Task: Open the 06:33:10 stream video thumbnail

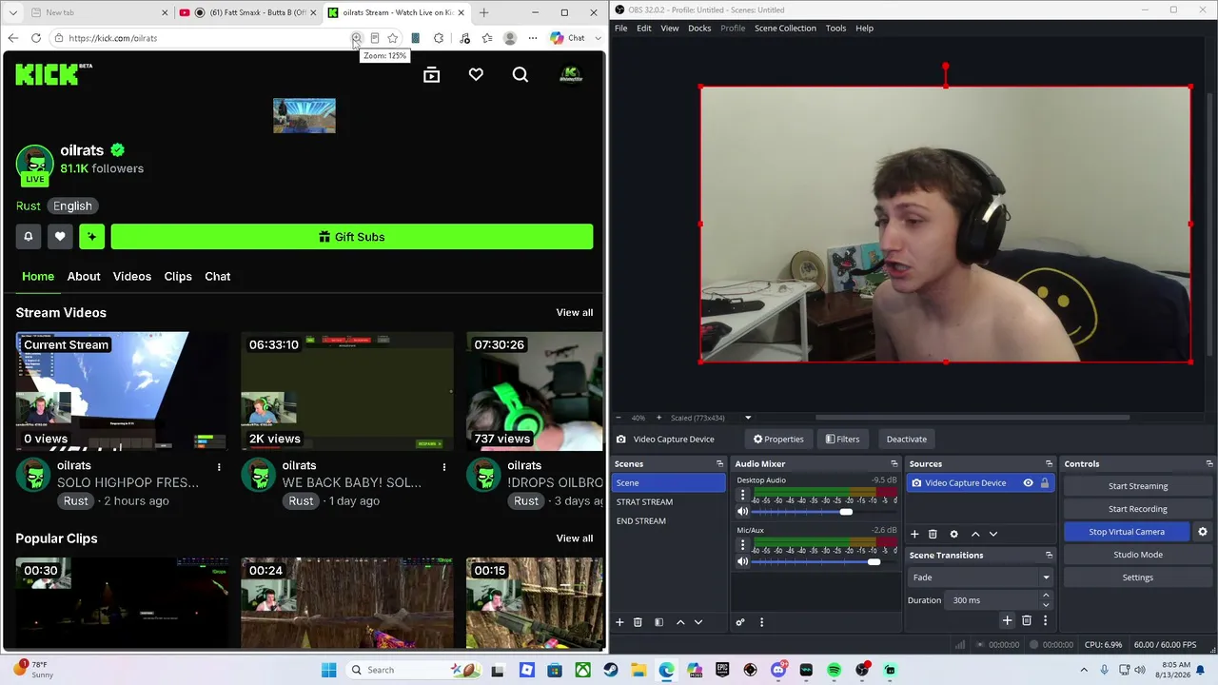Action: click(x=347, y=391)
